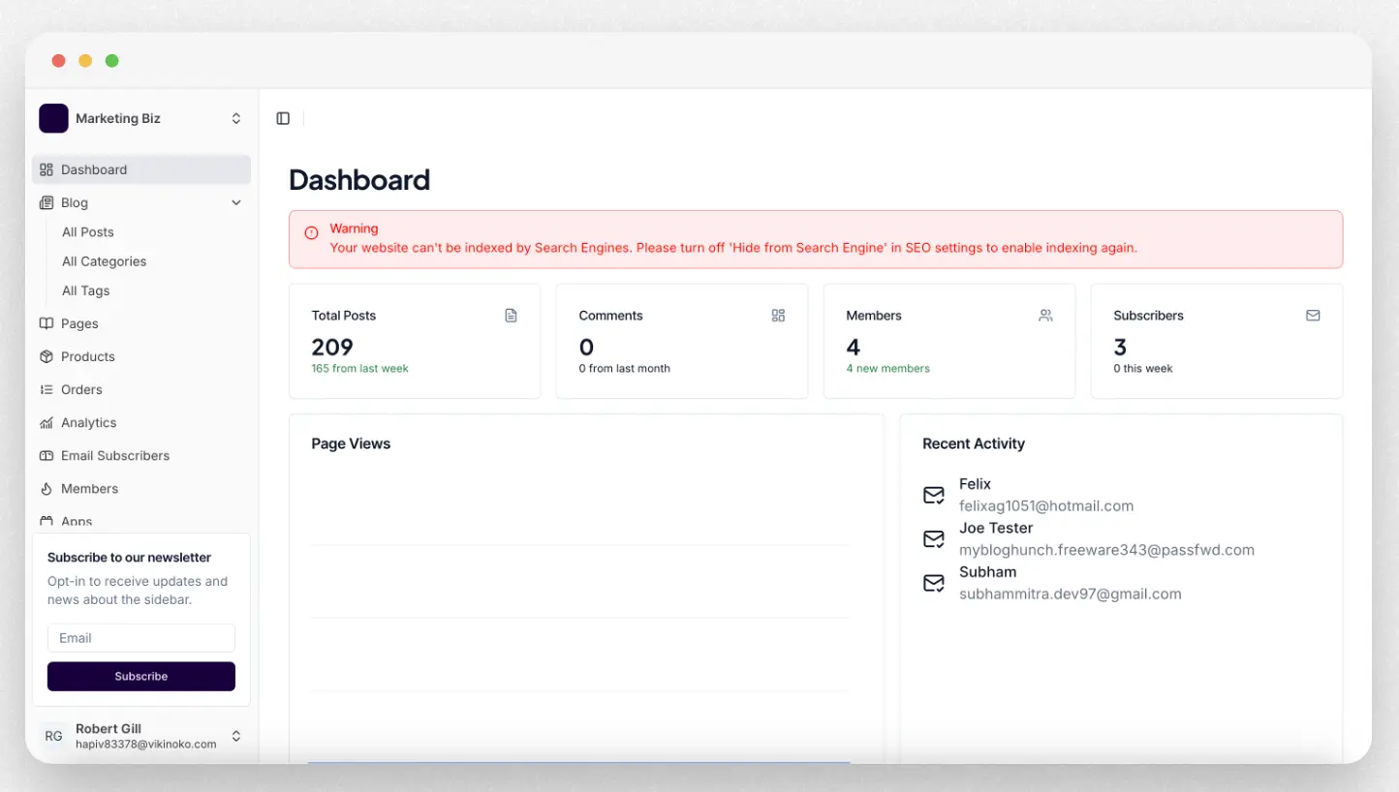Click the Apps calendar icon
This screenshot has width=1399, height=792.
point(47,521)
